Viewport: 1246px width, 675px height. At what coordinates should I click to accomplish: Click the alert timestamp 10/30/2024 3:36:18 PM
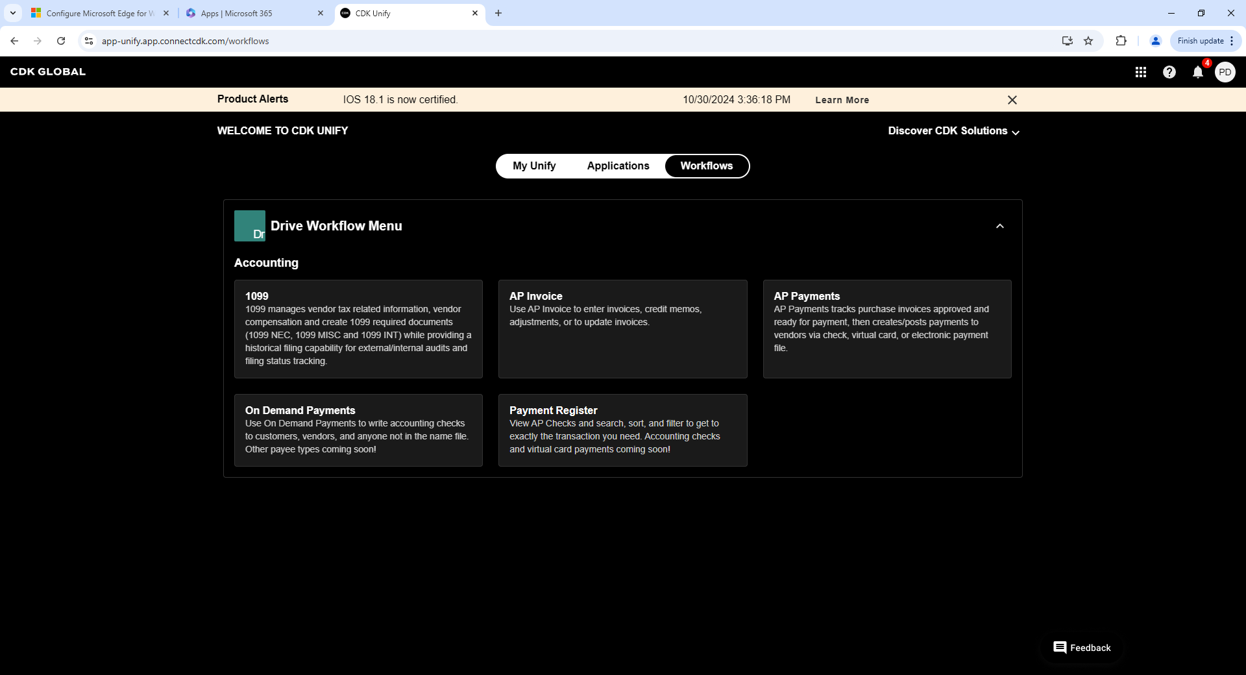737,100
